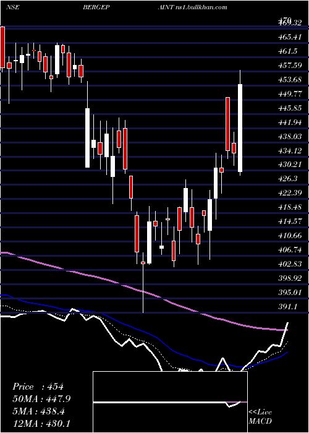309x433 pixels.
Task: Click the 406.74 price axis label
Action: pos(290,250)
